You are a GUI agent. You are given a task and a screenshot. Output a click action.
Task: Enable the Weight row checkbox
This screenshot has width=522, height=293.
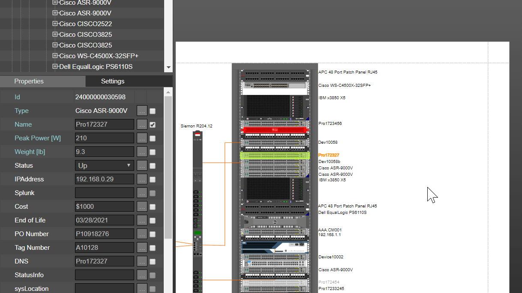[153, 152]
